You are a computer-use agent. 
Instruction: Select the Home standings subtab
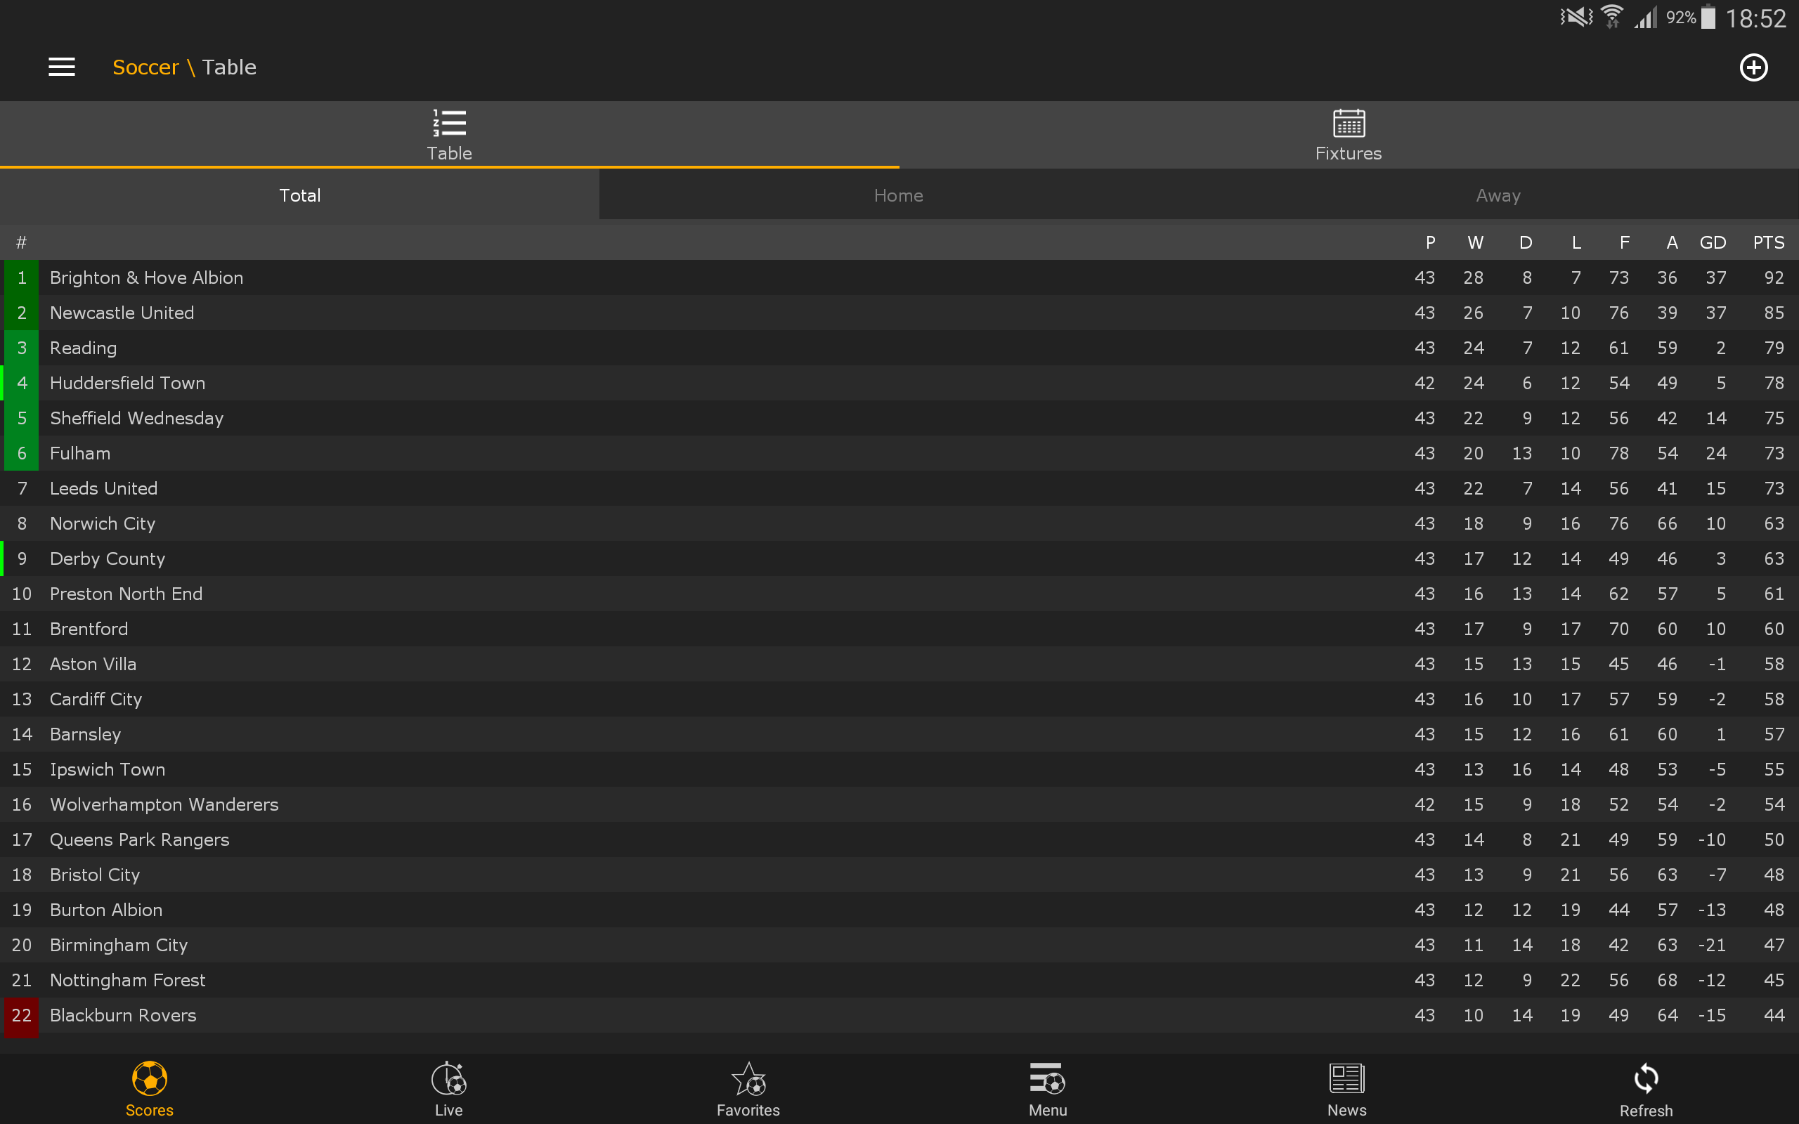tap(899, 195)
